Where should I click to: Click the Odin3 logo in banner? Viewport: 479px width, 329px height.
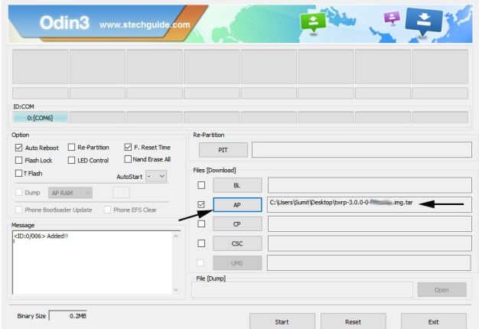point(64,23)
